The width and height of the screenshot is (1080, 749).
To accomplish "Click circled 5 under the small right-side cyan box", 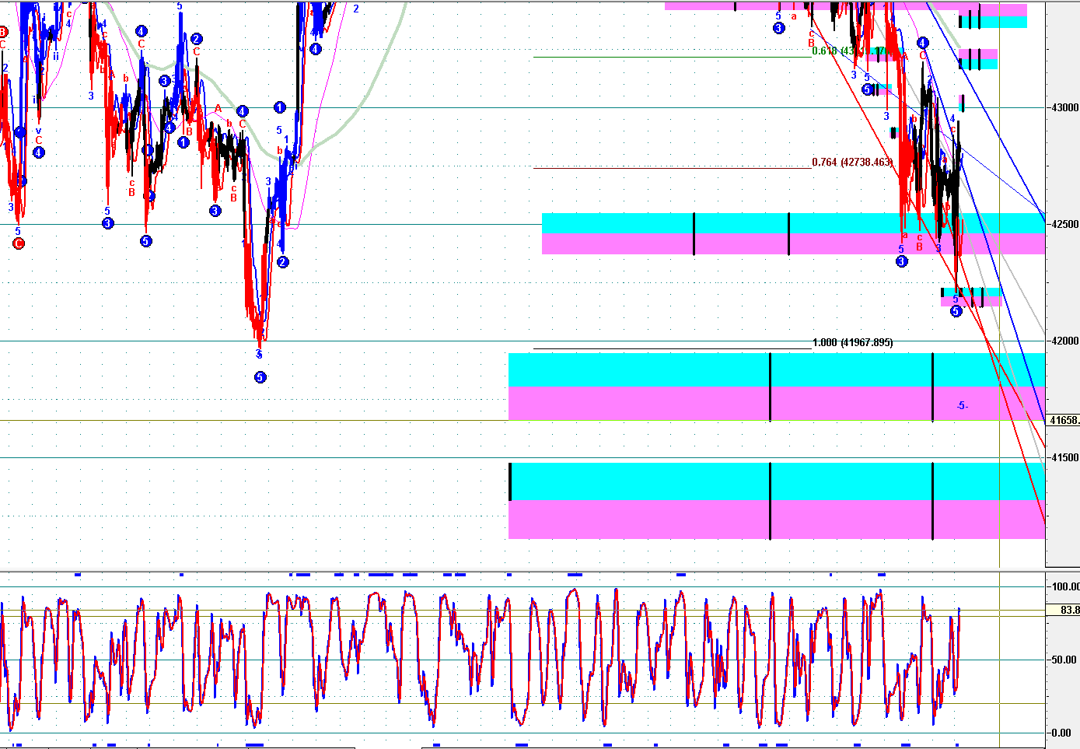I will (x=956, y=311).
